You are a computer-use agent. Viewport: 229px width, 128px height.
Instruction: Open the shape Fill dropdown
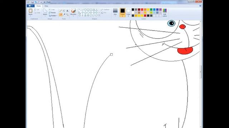coord(104,13)
